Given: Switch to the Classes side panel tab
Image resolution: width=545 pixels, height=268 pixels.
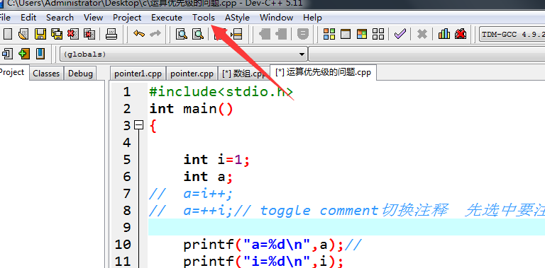Looking at the screenshot, I should tap(46, 74).
